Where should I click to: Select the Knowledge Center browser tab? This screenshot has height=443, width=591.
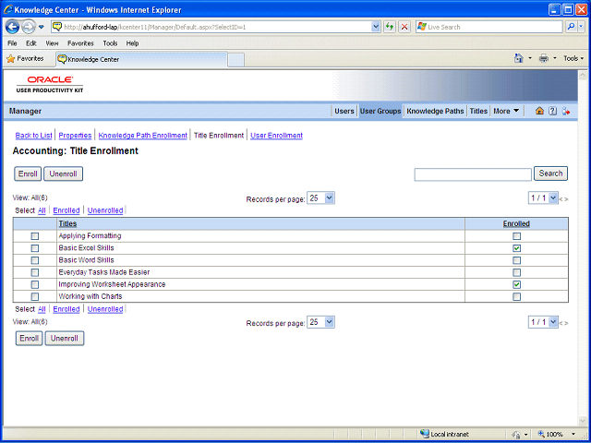[141, 59]
